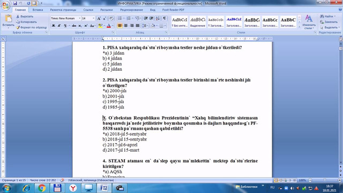Image resolution: width=343 pixels, height=193 pixels.
Task: Open the font size 14 dropdown
Action: tap(93, 18)
